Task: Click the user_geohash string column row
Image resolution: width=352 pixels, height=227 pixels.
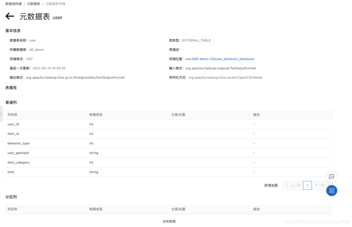Action: [19, 153]
